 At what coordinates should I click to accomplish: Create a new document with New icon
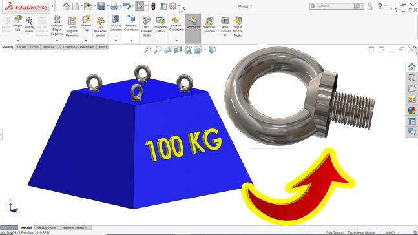(x=76, y=6)
